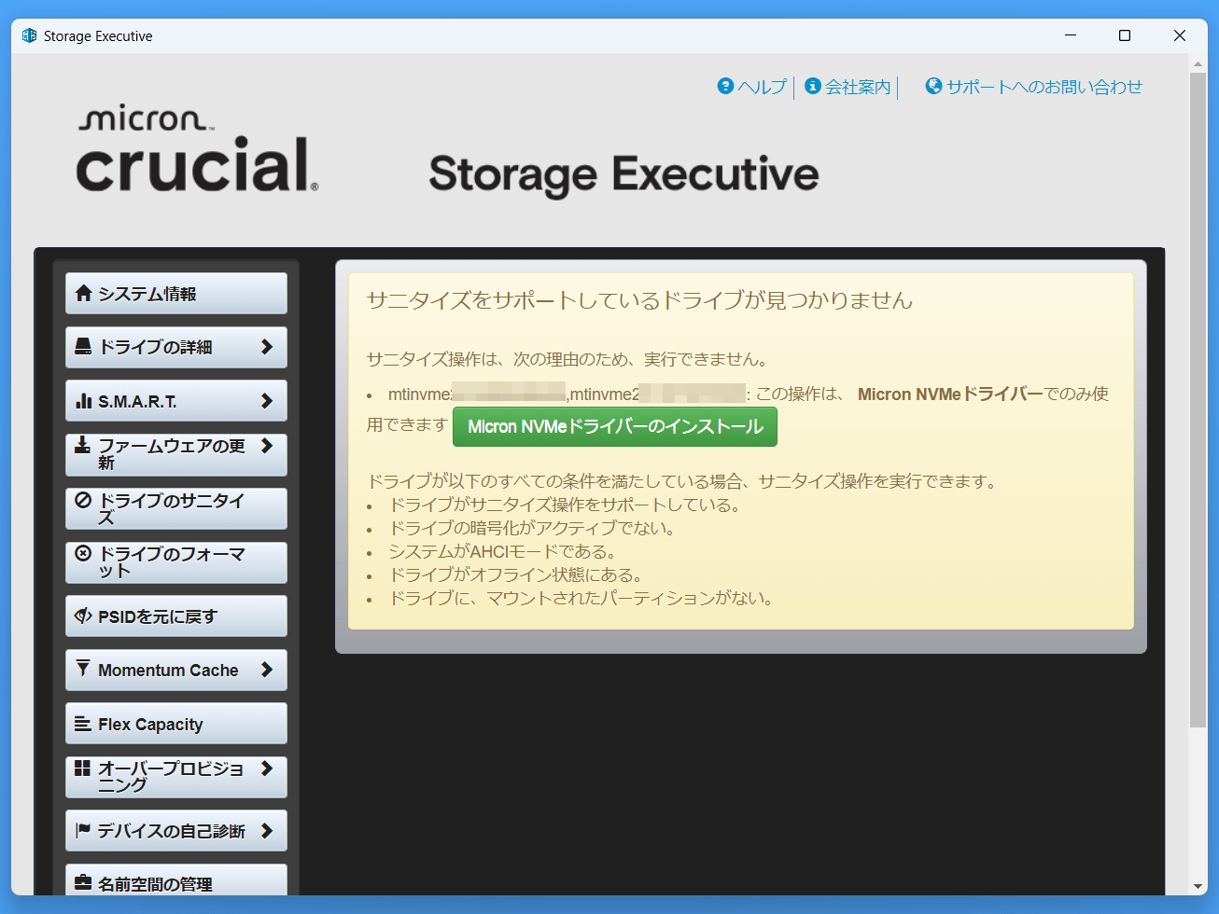Click the line ドライブがサニタイズ操作をサポートしている。
The image size is (1219, 914).
[566, 505]
